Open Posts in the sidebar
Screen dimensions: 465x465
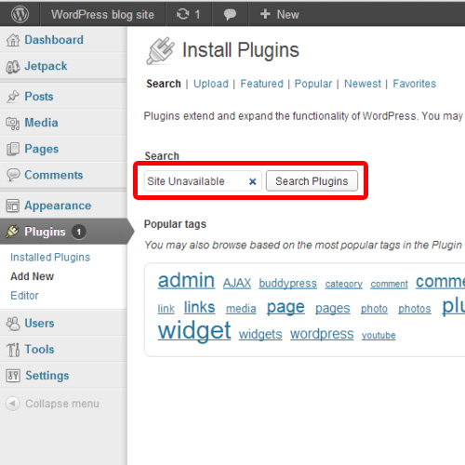[x=39, y=97]
